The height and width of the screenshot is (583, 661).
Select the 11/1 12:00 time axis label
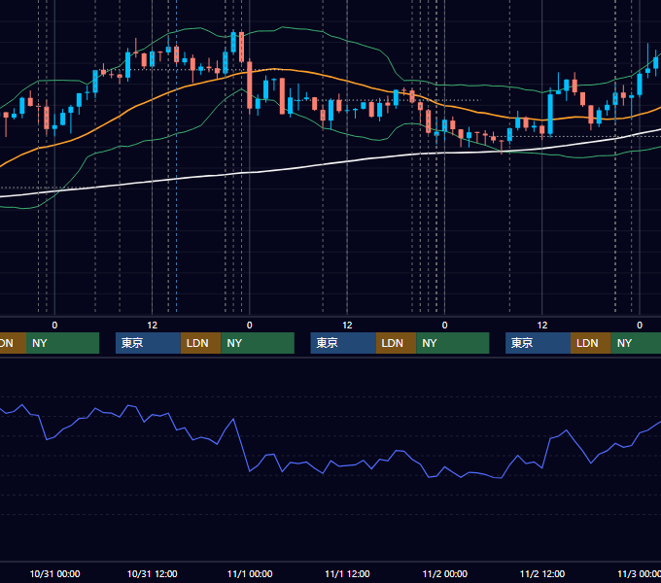[x=347, y=573]
